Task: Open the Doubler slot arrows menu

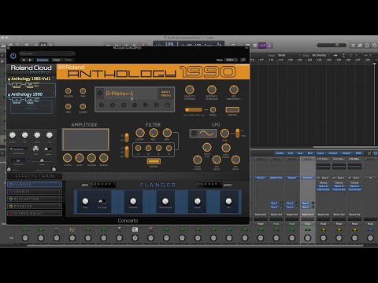Action: (60, 206)
